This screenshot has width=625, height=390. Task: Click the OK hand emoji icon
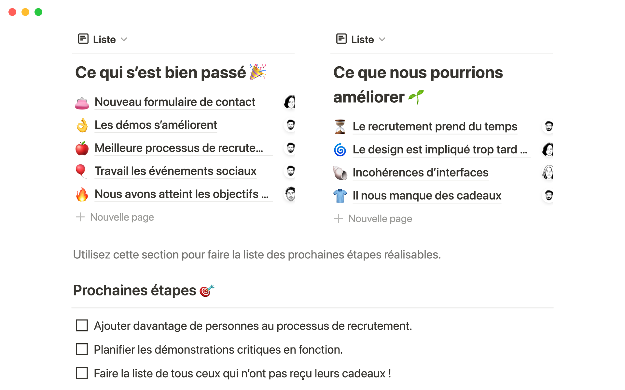click(82, 125)
